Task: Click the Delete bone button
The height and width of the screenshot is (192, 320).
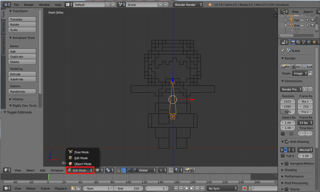Action: coord(22,62)
